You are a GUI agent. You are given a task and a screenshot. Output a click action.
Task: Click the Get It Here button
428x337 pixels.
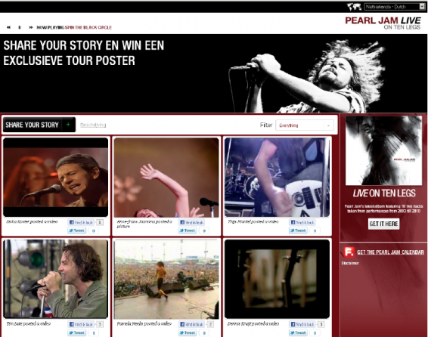tap(383, 224)
